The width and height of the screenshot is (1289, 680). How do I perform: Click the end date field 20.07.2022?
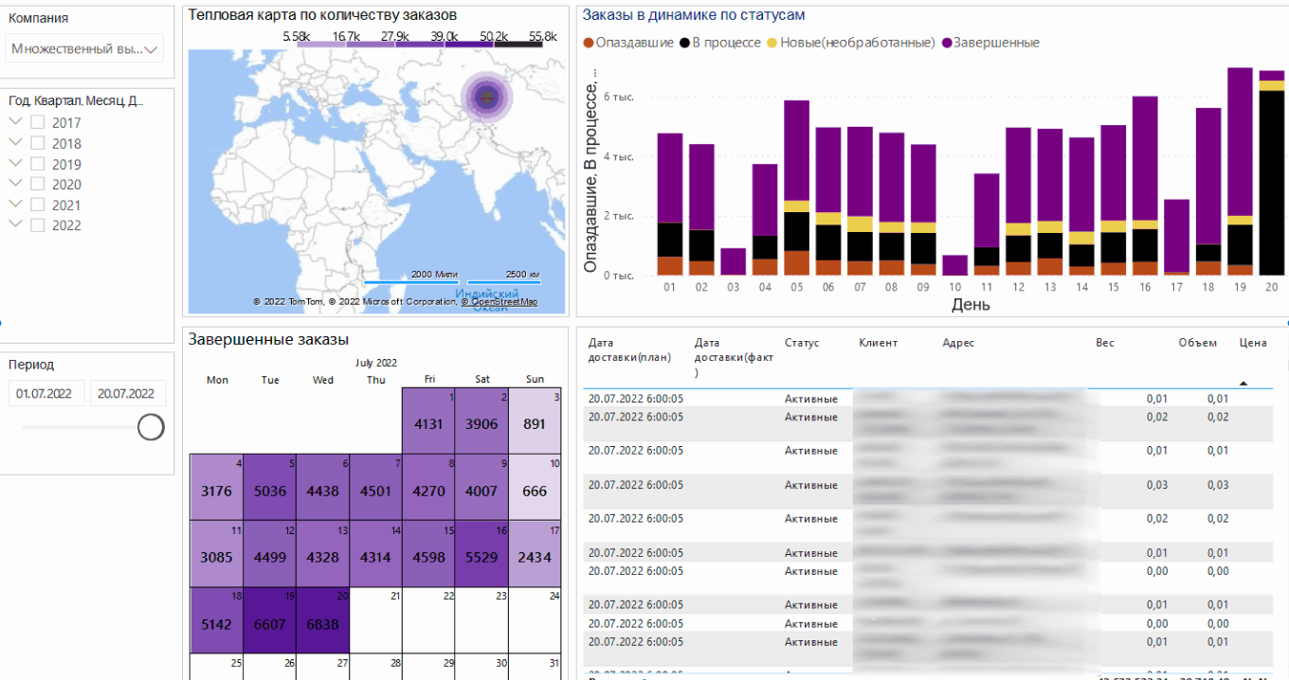tap(128, 393)
